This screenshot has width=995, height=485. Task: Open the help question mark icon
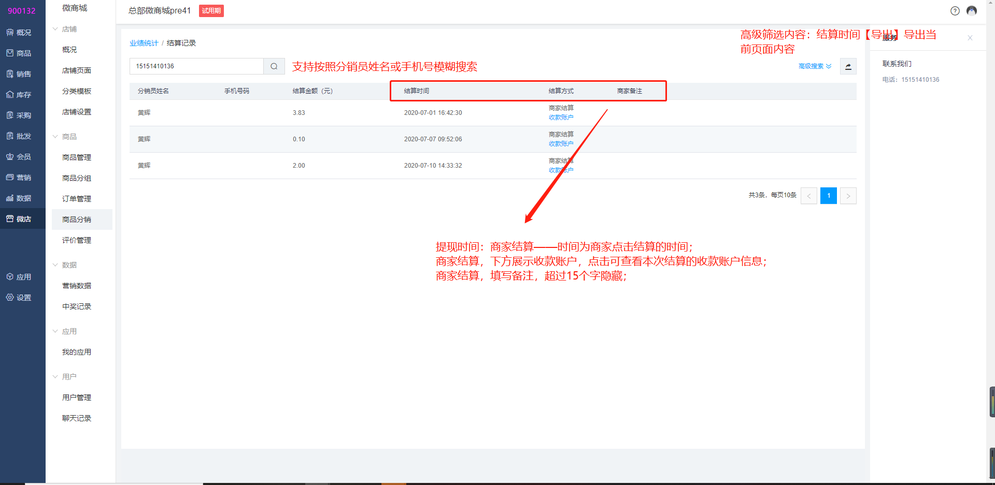[x=955, y=11]
